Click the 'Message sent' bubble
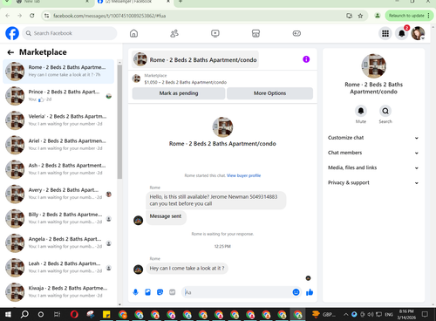436x321 pixels. [166, 216]
